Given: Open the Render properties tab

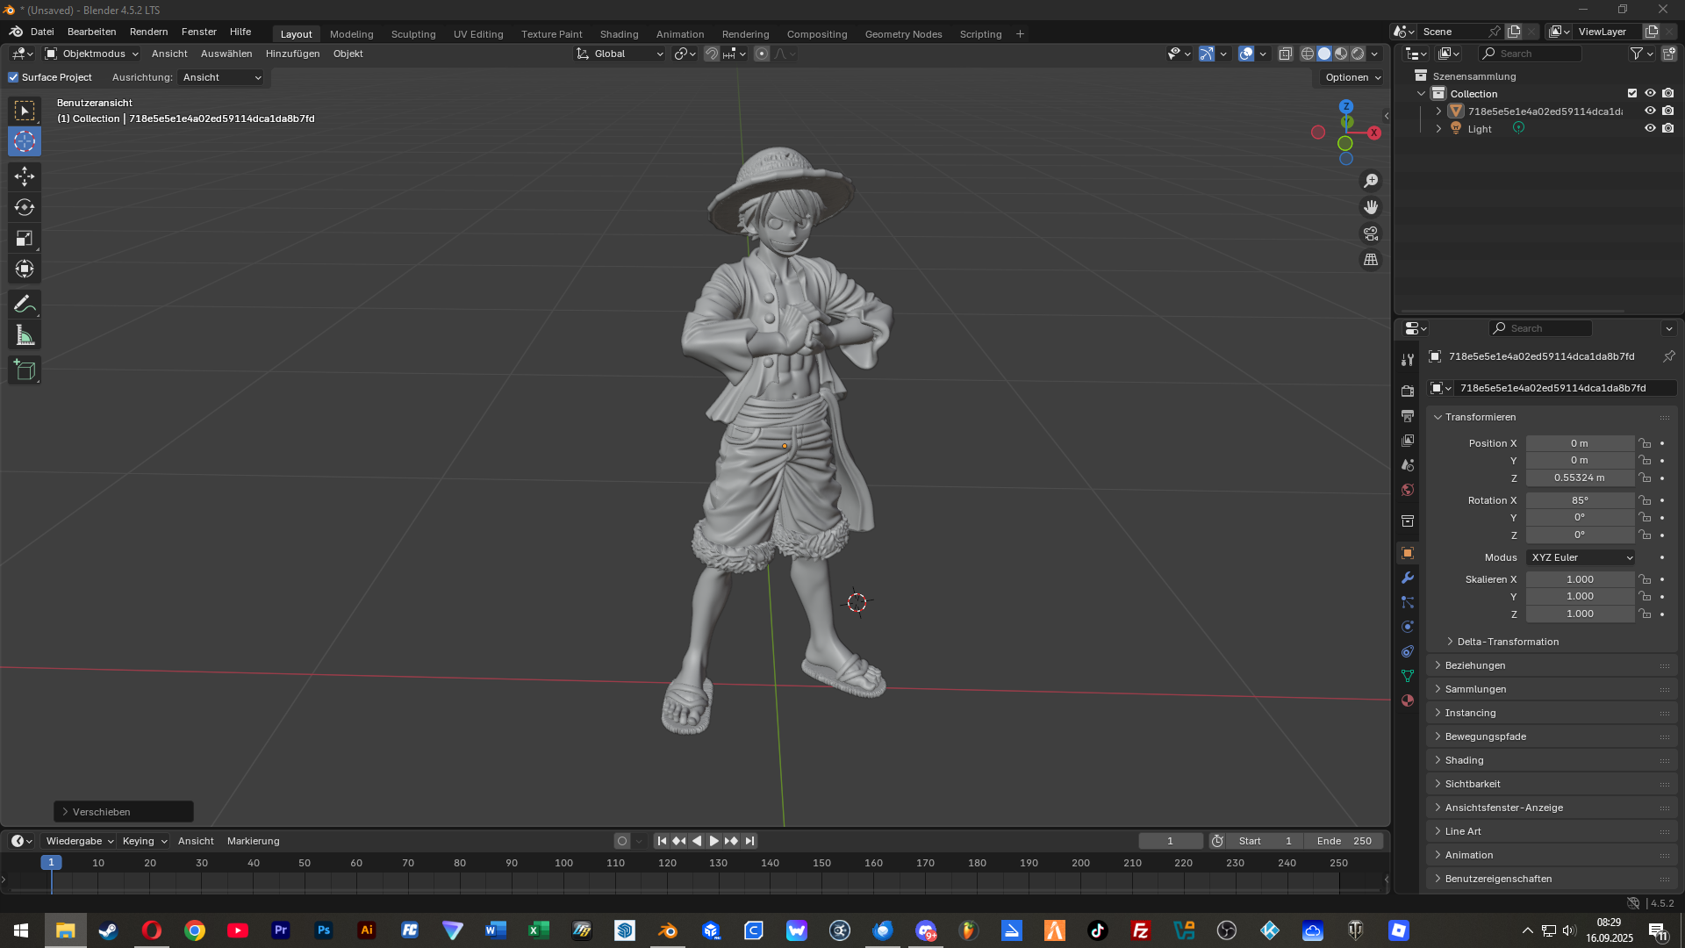Looking at the screenshot, I should [x=1408, y=391].
